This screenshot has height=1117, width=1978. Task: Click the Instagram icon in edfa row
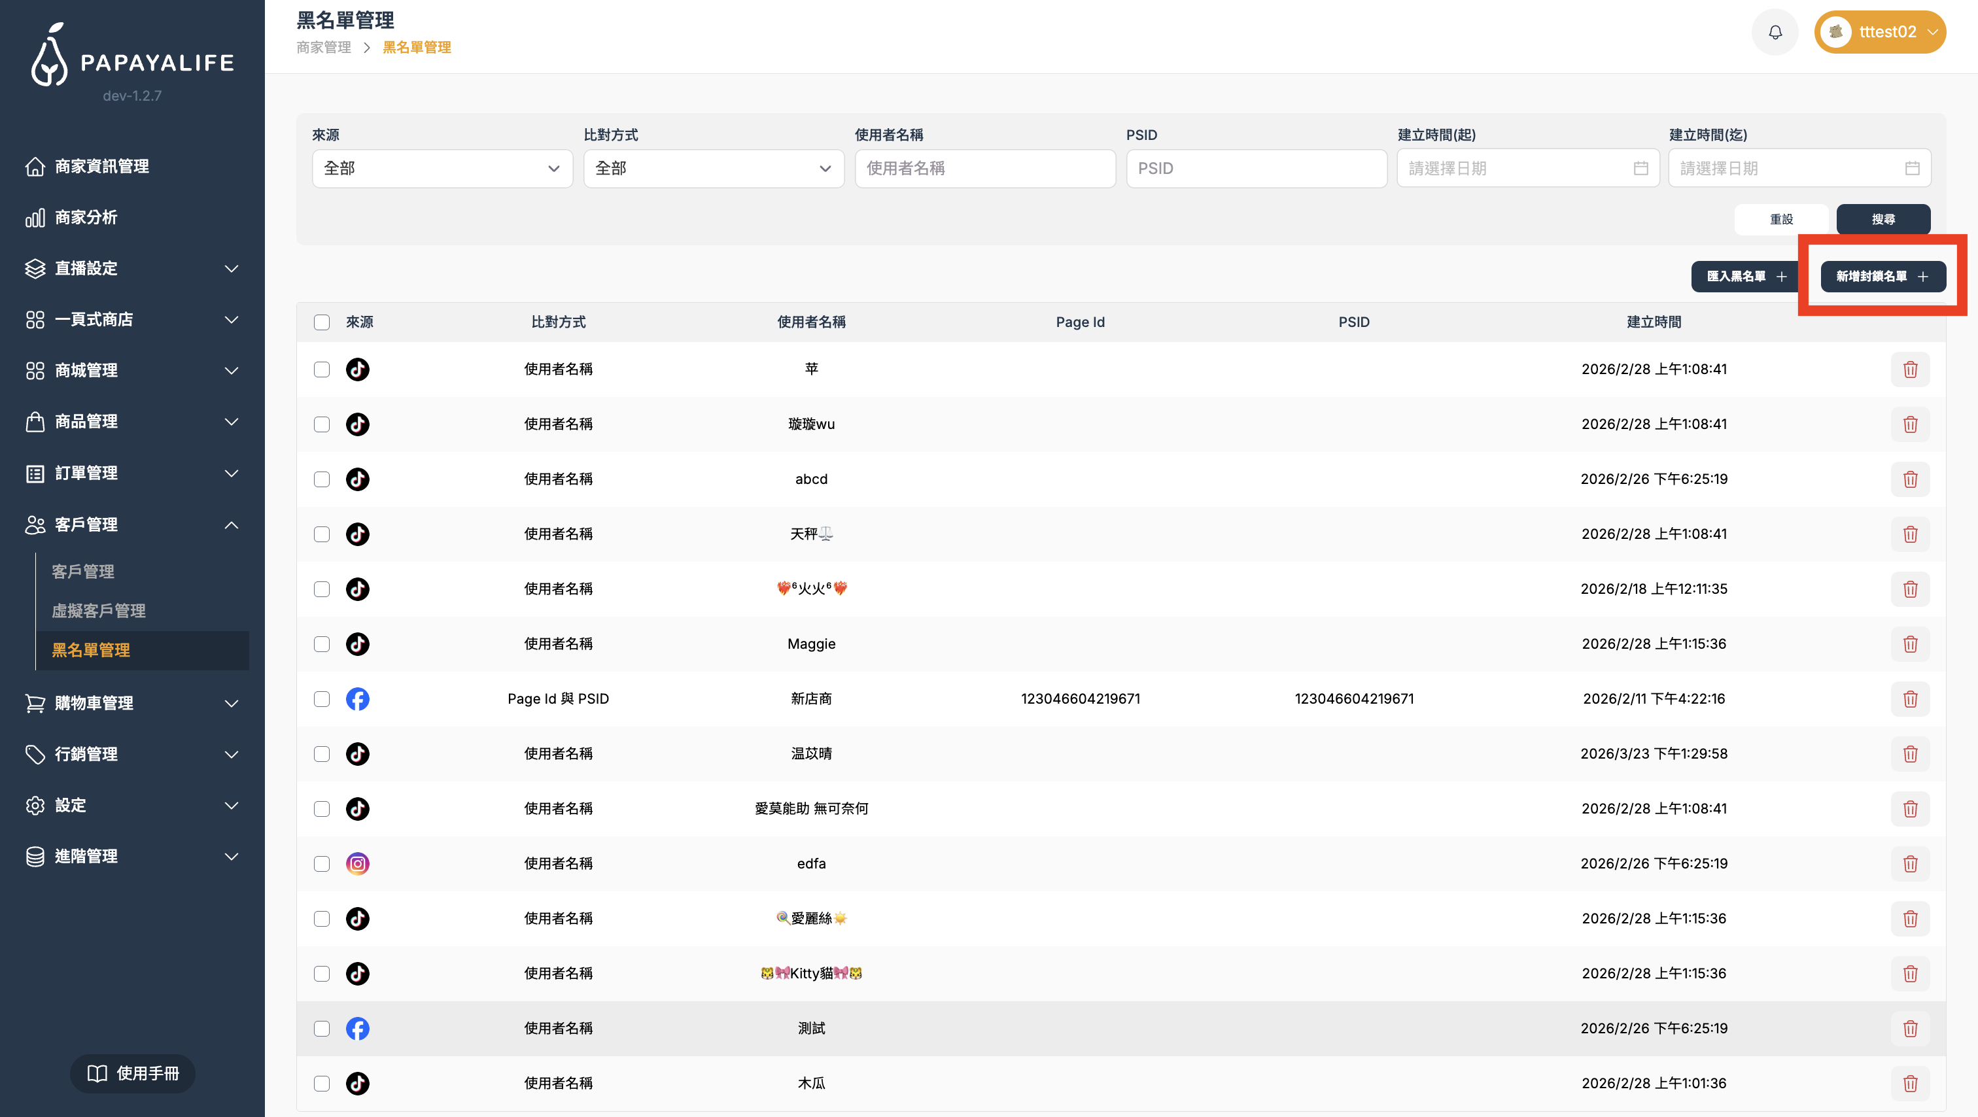click(357, 864)
